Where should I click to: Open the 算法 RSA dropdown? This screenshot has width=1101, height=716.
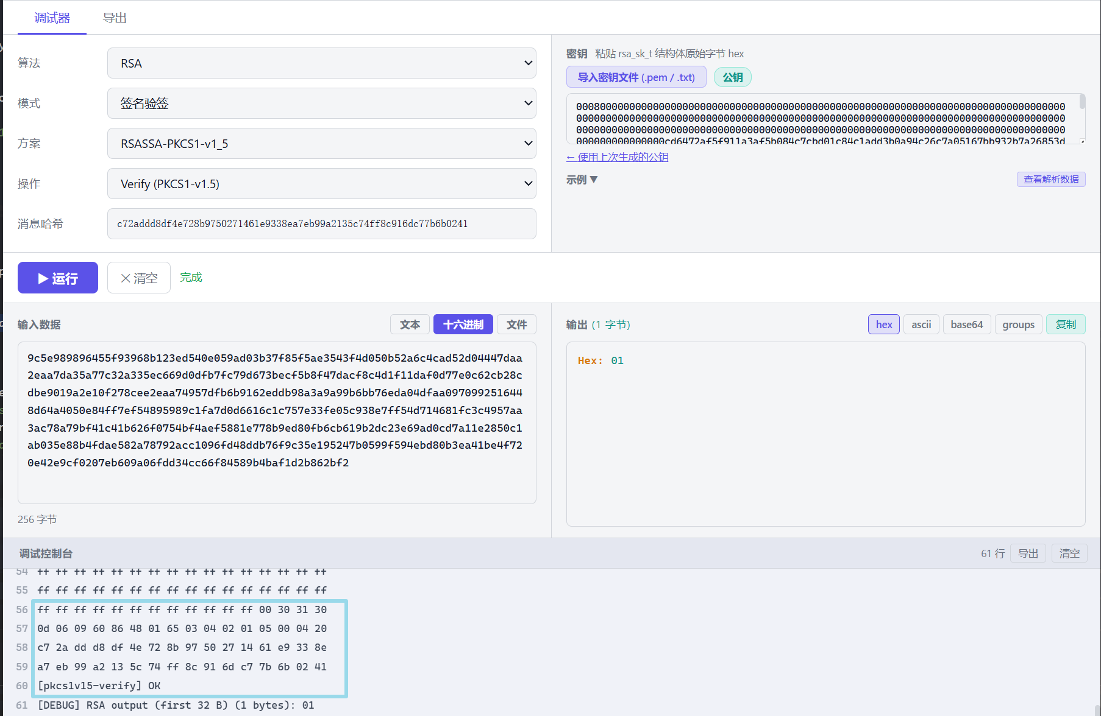pyautogui.click(x=321, y=63)
